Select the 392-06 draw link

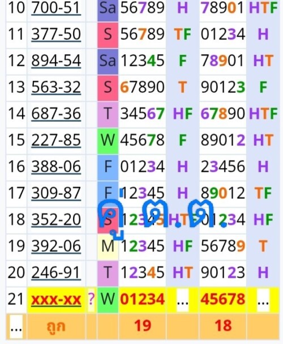[56, 246]
